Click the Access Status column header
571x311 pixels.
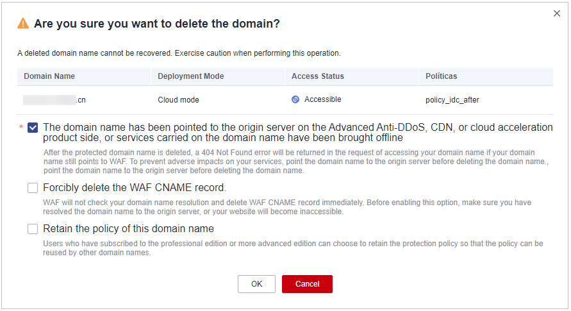[318, 76]
